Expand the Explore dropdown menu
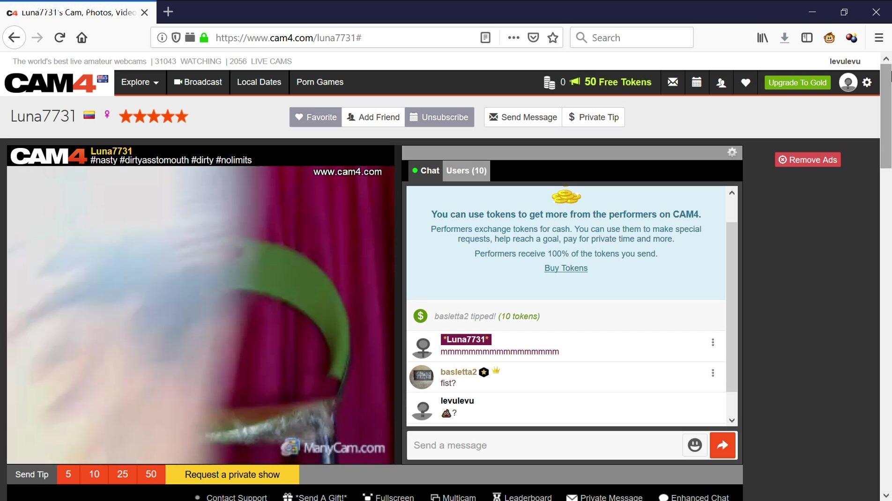Viewport: 892px width, 501px height. click(140, 82)
